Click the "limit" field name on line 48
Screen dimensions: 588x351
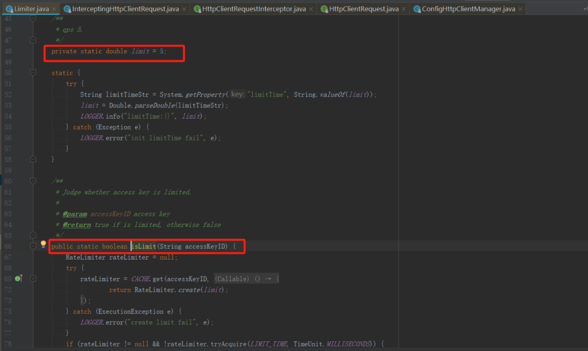coord(140,51)
